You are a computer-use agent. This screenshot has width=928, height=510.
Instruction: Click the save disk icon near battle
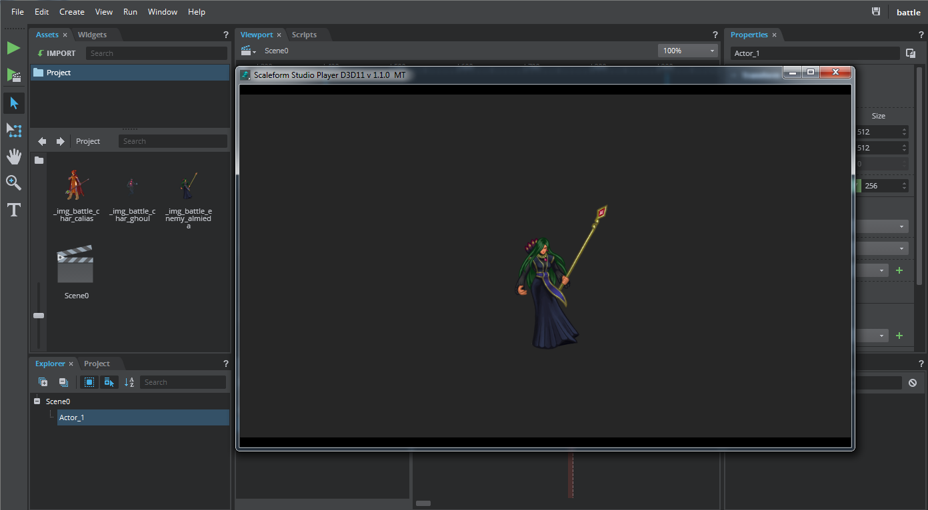click(876, 12)
